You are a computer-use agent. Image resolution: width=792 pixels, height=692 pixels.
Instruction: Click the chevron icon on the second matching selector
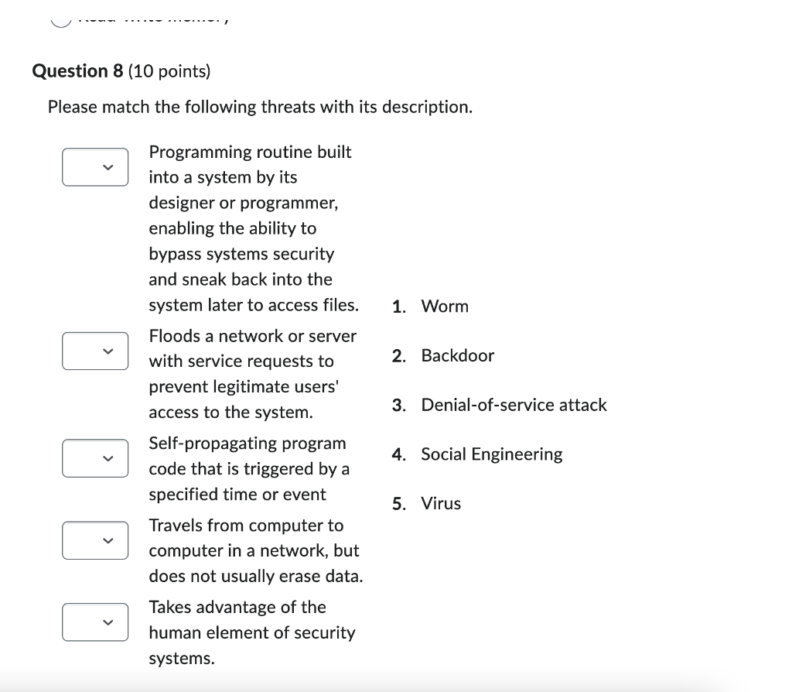tap(109, 351)
